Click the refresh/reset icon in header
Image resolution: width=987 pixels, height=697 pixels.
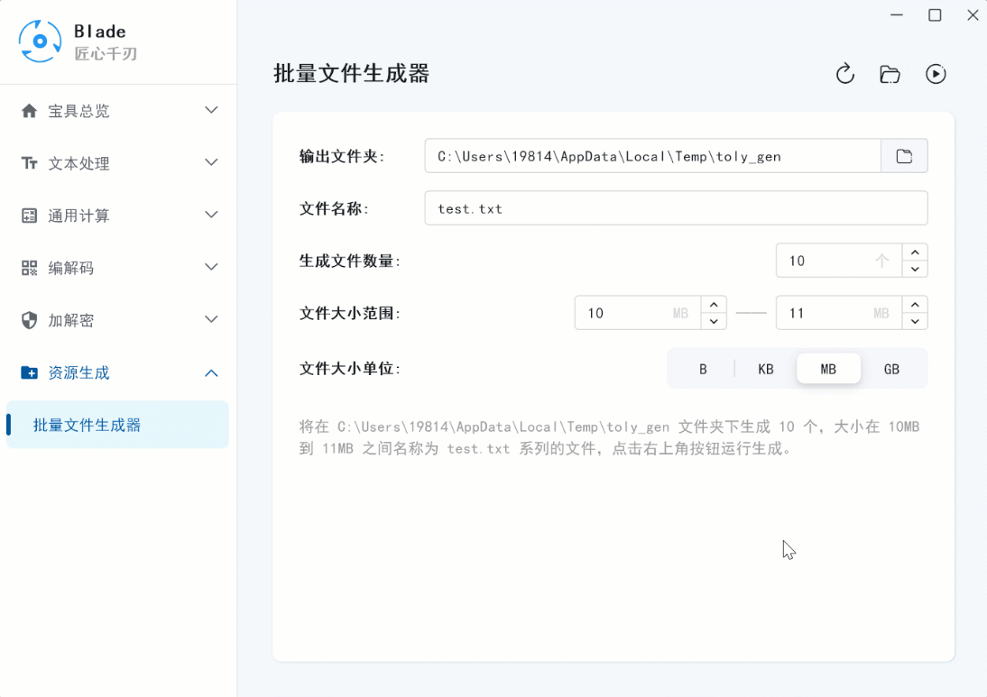click(844, 74)
